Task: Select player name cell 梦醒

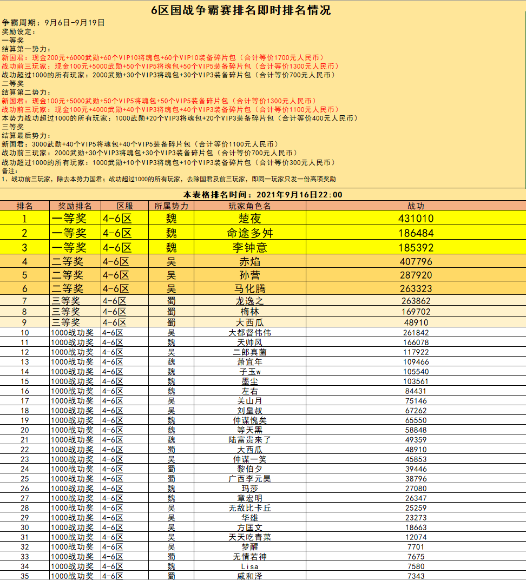Action: click(x=249, y=546)
